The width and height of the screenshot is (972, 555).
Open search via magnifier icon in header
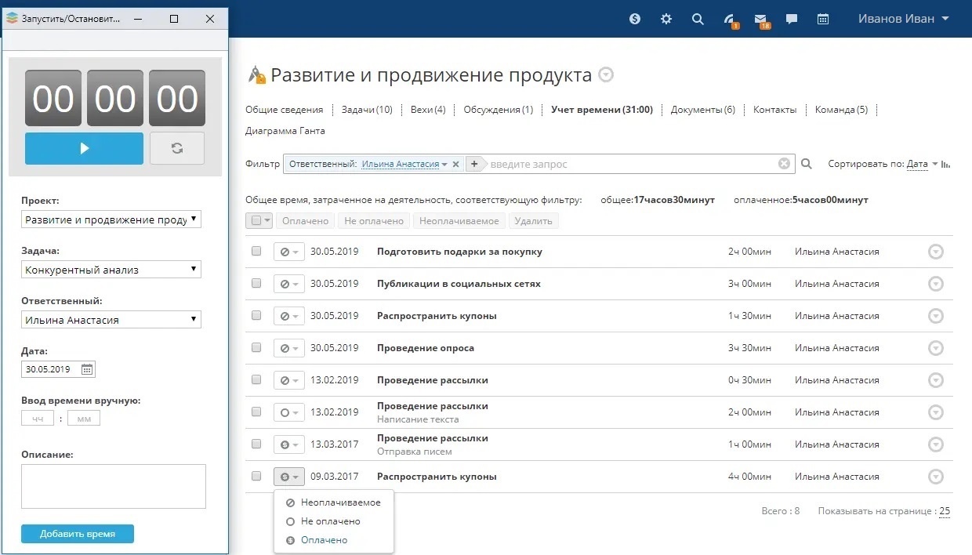(698, 19)
